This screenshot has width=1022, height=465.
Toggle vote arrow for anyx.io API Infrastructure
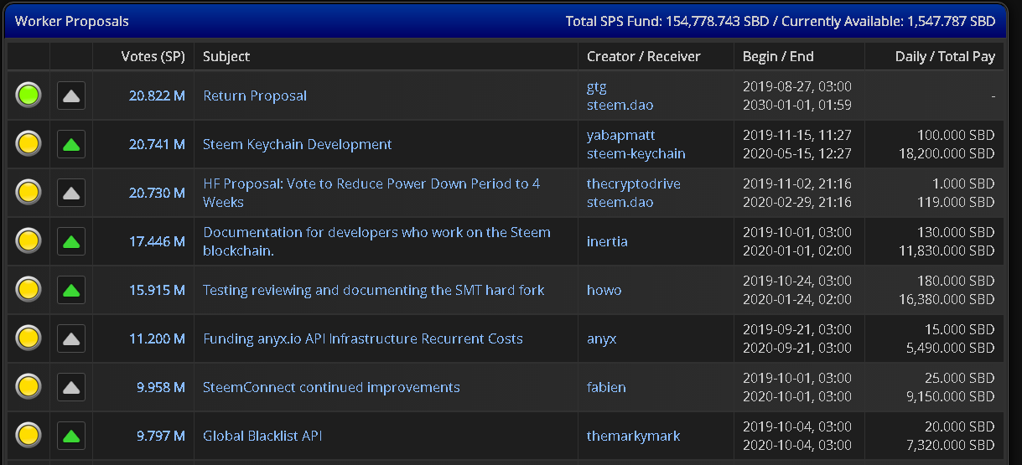71,338
